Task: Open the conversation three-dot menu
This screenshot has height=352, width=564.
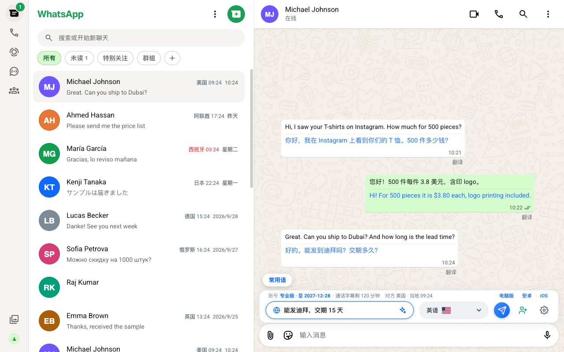Action: pyautogui.click(x=548, y=14)
